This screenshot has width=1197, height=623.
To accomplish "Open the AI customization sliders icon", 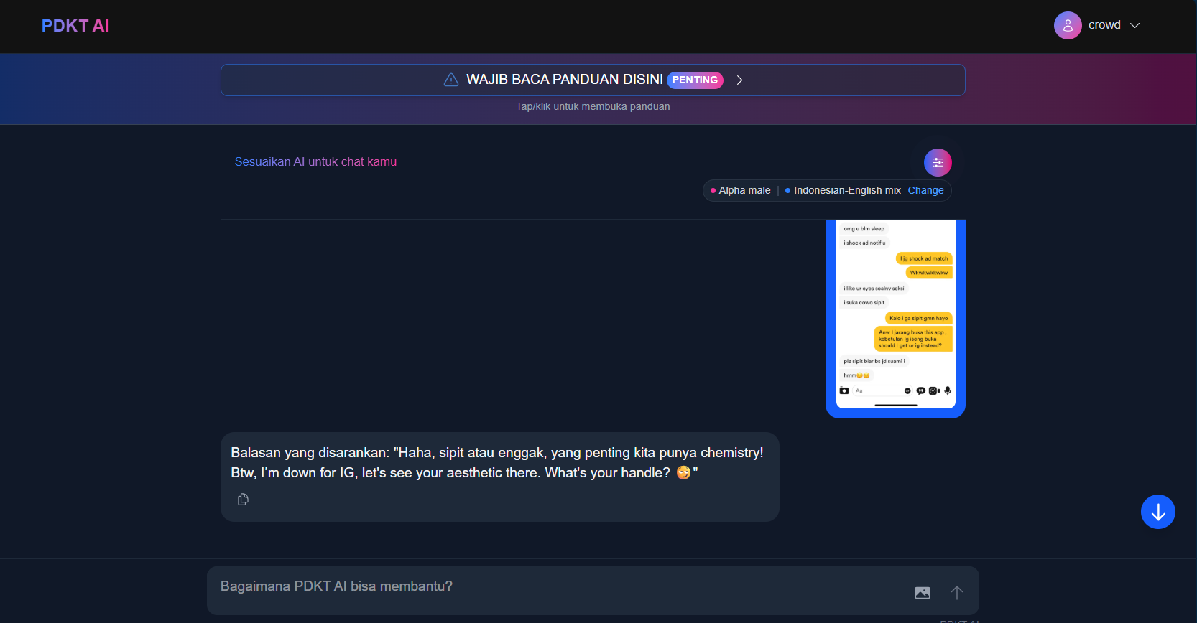I will (x=938, y=163).
